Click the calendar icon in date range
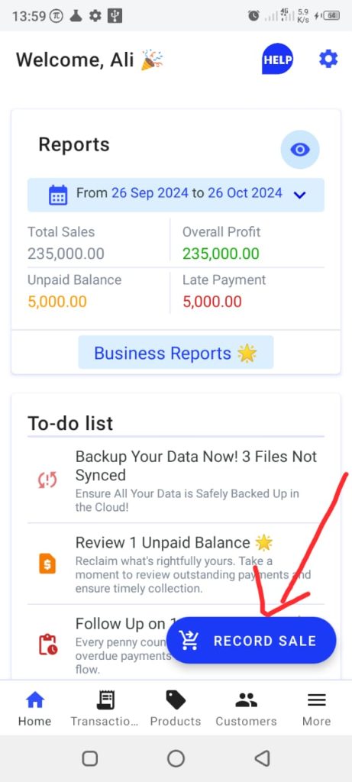 58,195
